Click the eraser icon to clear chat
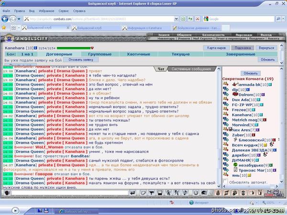Image resolution: width=287 pixels, height=215 pixels. coord(143,193)
